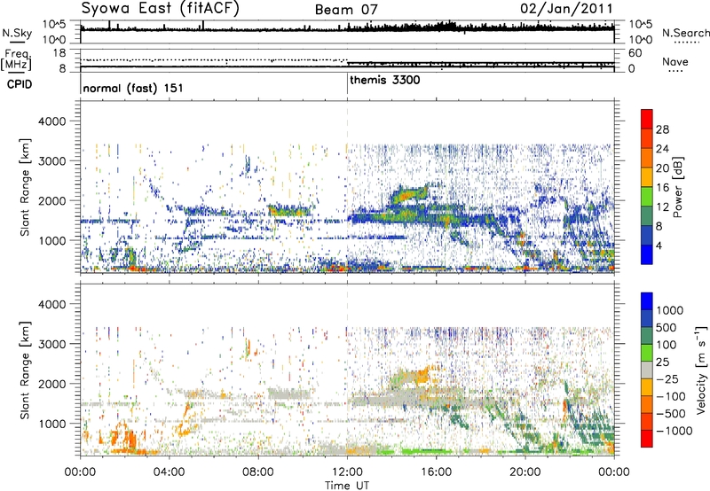Click the '20:00' time axis tick label

click(x=525, y=472)
